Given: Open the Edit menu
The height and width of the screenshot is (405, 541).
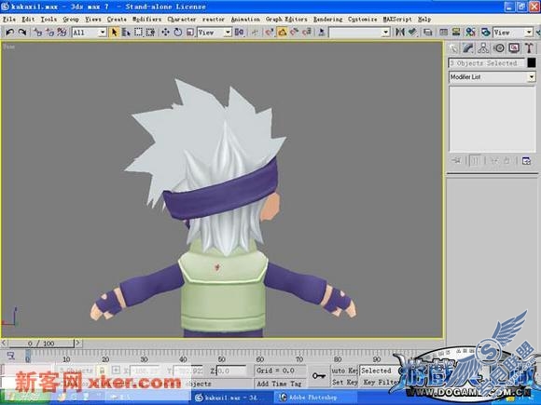Looking at the screenshot, I should pos(28,20).
